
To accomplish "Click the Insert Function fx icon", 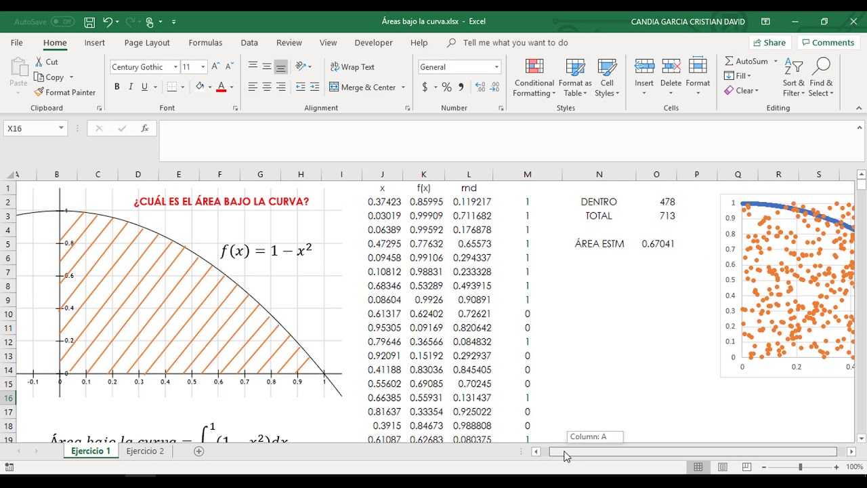I will (144, 128).
